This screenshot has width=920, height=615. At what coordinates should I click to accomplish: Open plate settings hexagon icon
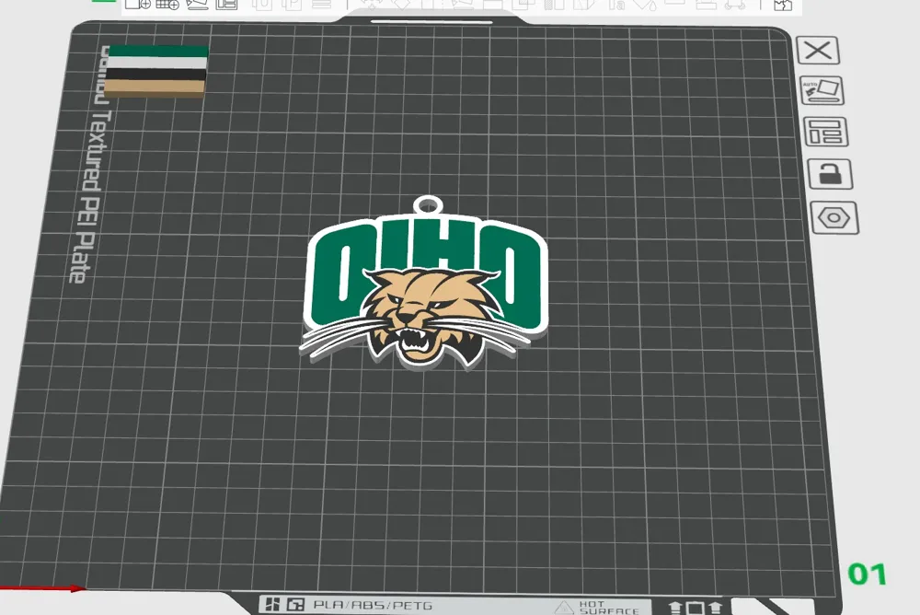(834, 218)
